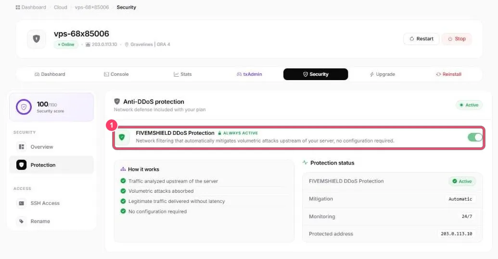Click the protected address 203.0.113.10 value
Image resolution: width=498 pixels, height=259 pixels.
point(457,234)
